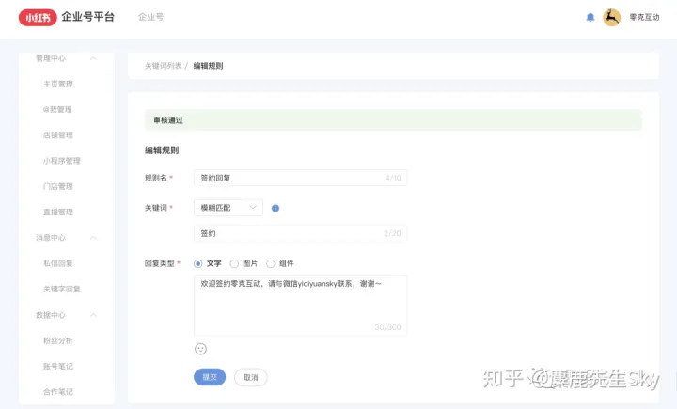This screenshot has height=409, width=677.
Task: Open the emoji picker smiley icon
Action: click(x=200, y=349)
